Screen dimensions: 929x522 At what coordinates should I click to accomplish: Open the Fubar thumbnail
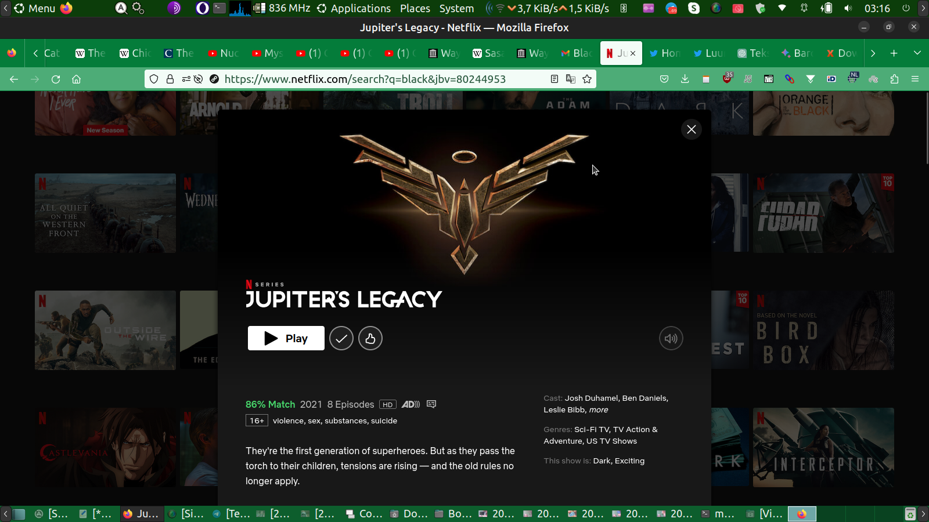coord(823,213)
